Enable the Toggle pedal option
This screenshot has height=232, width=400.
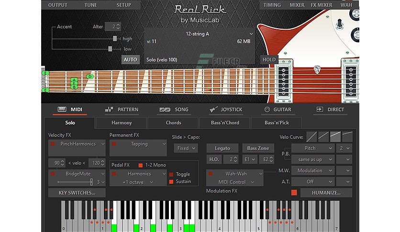pos(171,174)
